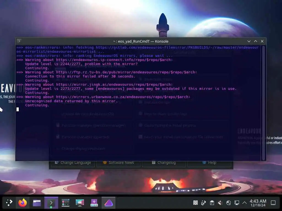Viewport: 282px width, 211px height.
Task: Click 'Unrecognized data returned by this mirror' text
Action: tap(71, 101)
